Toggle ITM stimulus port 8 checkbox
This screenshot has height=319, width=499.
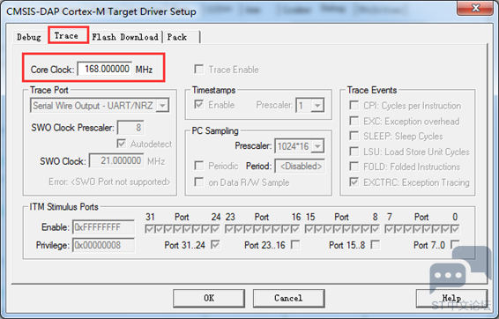click(376, 228)
